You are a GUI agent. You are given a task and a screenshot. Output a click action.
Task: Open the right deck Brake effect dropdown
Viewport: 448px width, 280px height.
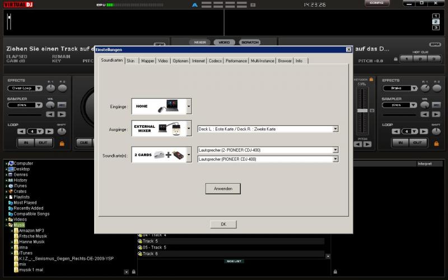pos(414,88)
